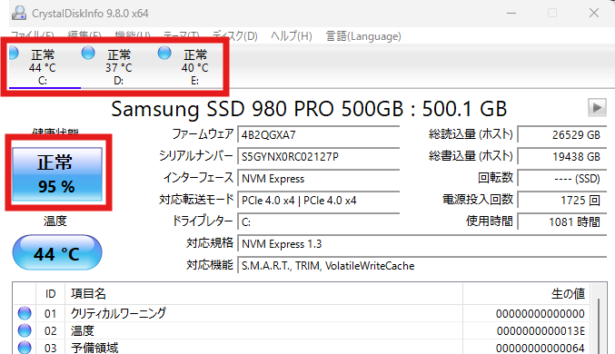Click total host writes value 19438 GB
The width and height of the screenshot is (615, 354).
[562, 157]
